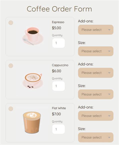Open the Espresso Add-ons dropdown
Viewport: 119px width, 145px height.
click(96, 30)
